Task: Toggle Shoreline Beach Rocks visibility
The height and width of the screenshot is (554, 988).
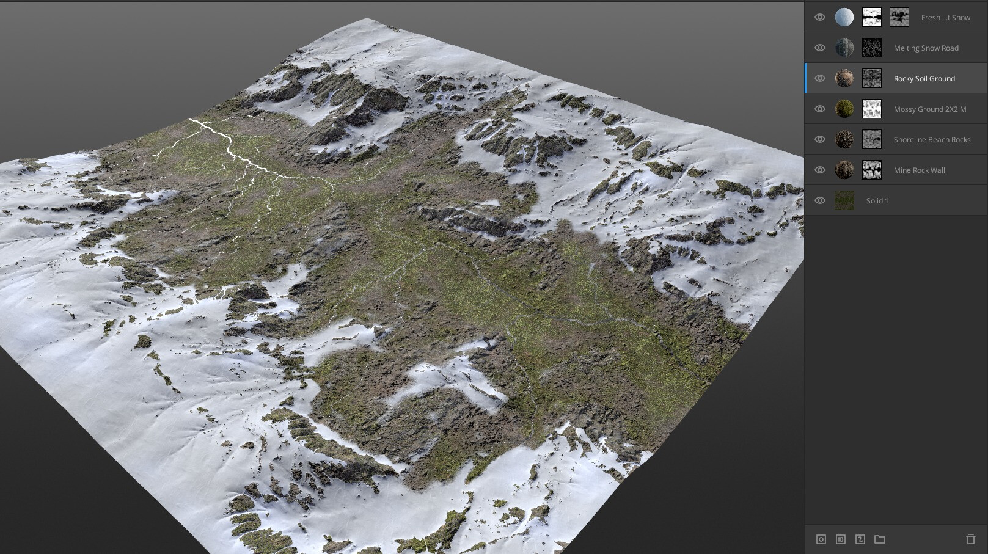Action: click(x=820, y=139)
